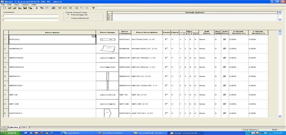Click the Cut scissors toolbar icon

tap(37, 8)
